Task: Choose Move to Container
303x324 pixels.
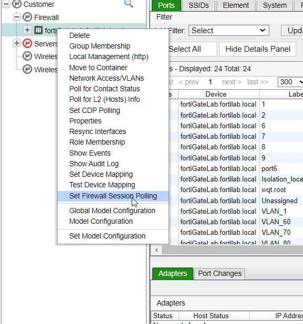Action: [x=98, y=68]
